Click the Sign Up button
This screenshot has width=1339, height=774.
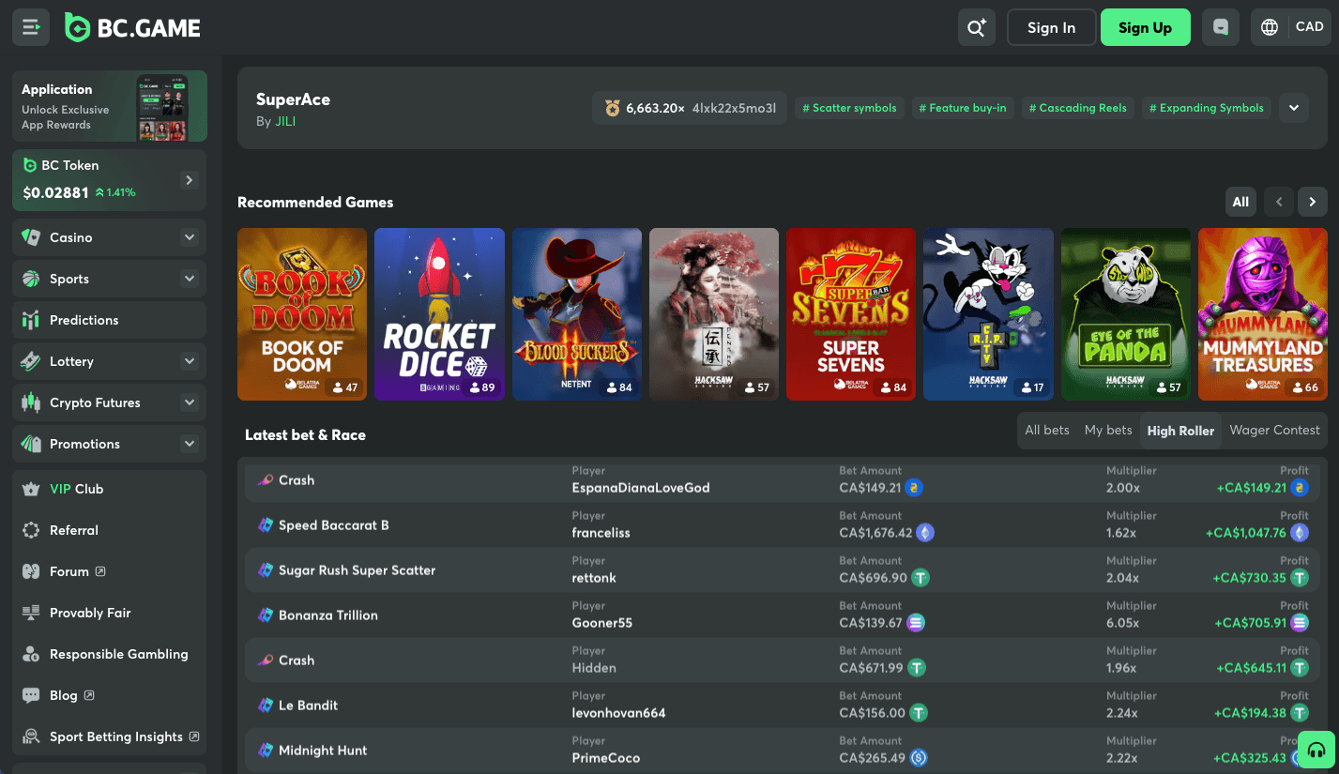pyautogui.click(x=1145, y=27)
